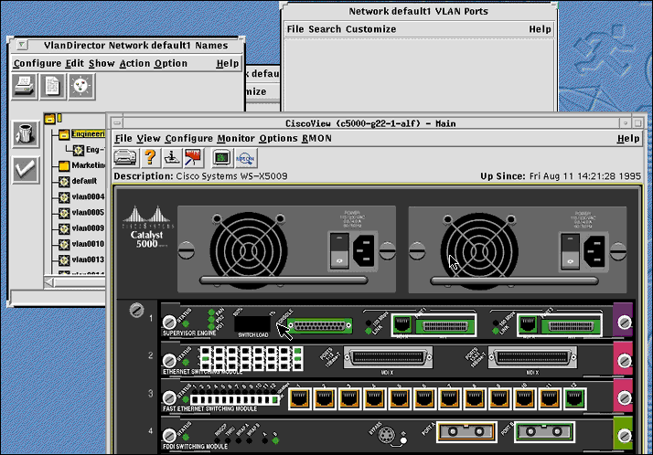The image size is (653, 455).
Task: Select the first 100 Mbps port on supervisor module
Action: 434,324
